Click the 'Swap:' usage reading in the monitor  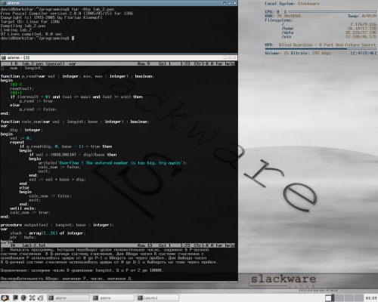coord(362,16)
